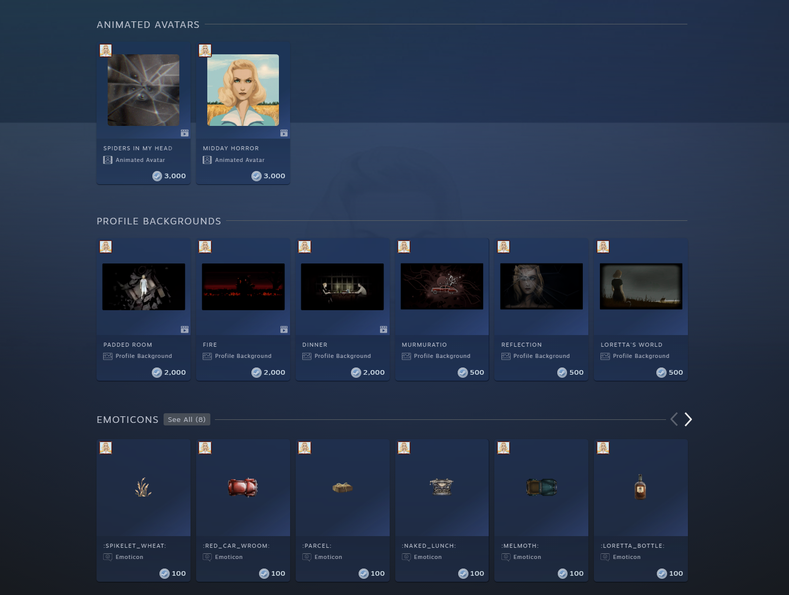Screen dimensions: 789x595
Task: Select the spikelet wheat emoticon image
Action: [143, 487]
